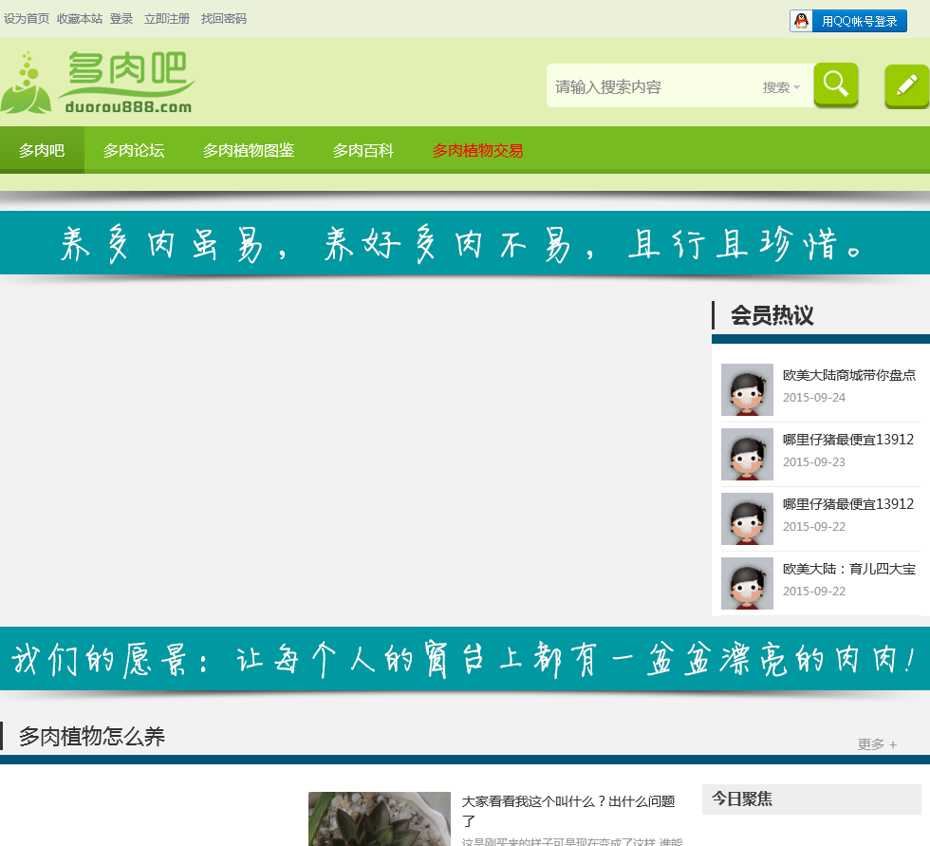Open 哪里仔猪最便宜13912 dated 2015-09-23
This screenshot has width=930, height=846.
848,440
